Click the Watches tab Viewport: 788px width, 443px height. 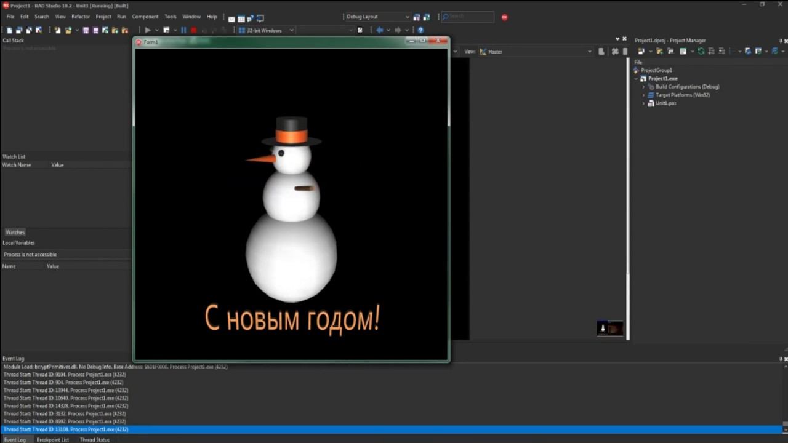pos(15,233)
